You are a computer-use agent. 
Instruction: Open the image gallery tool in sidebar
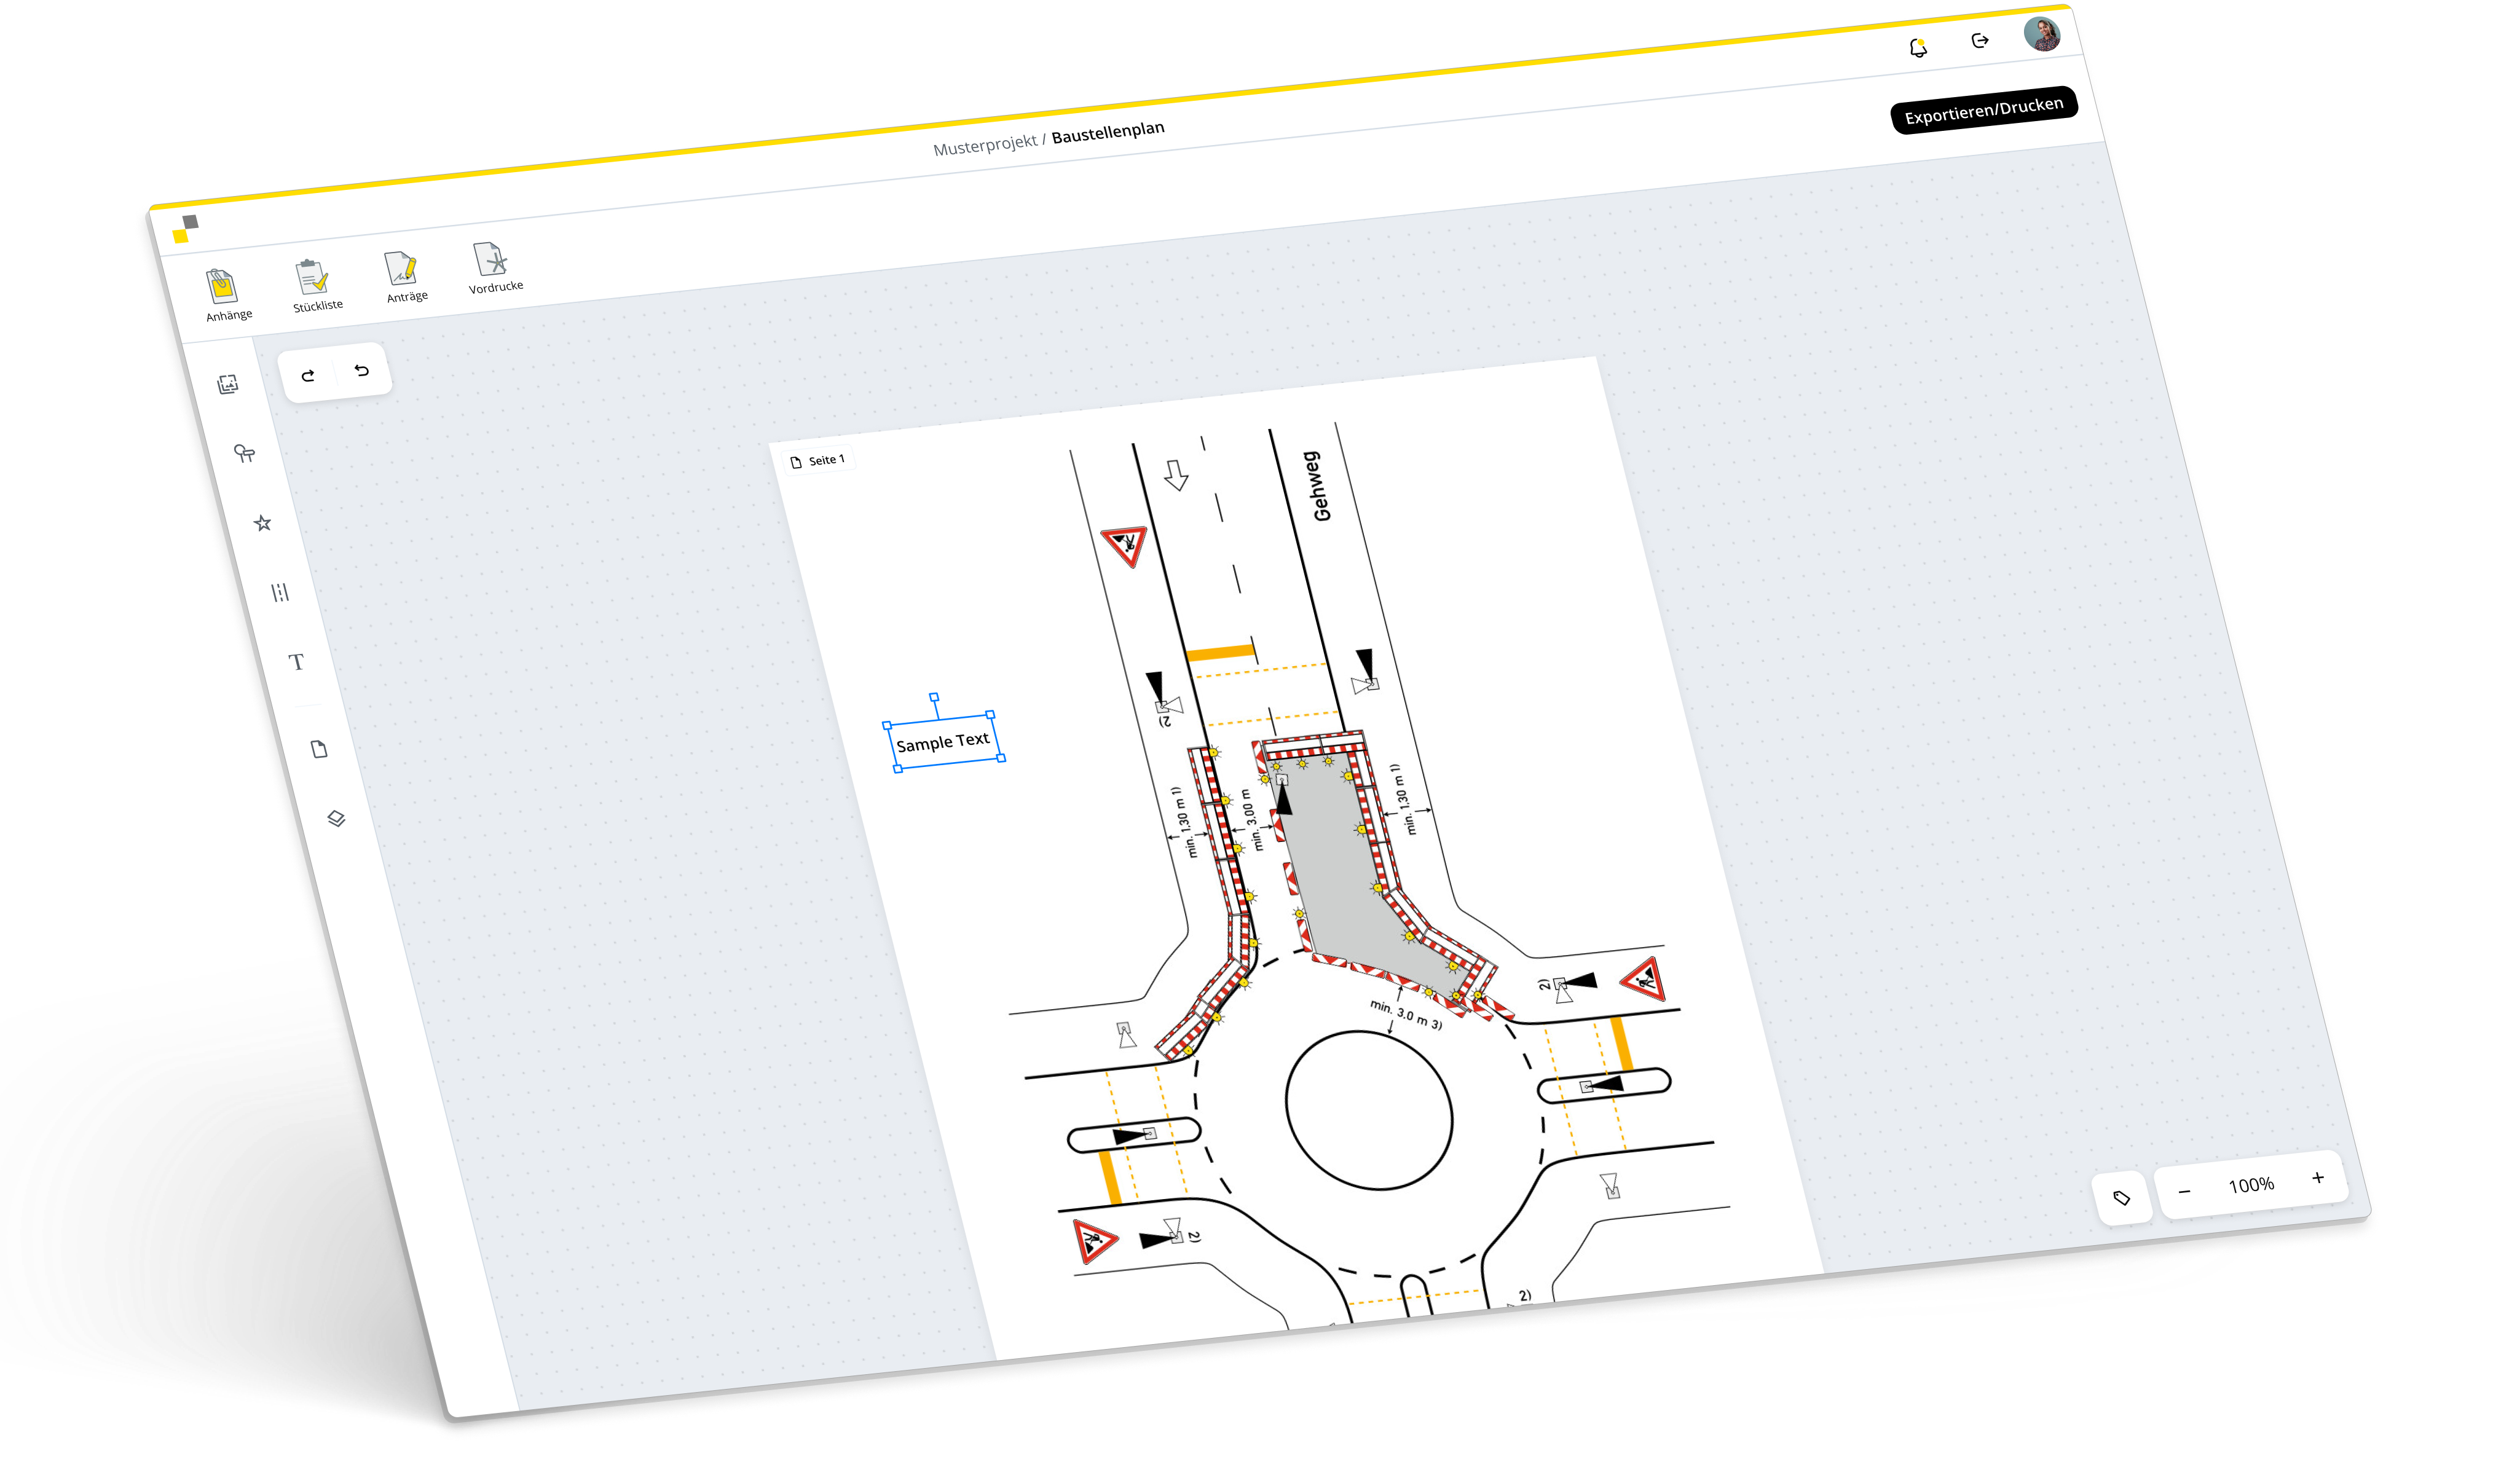(228, 385)
